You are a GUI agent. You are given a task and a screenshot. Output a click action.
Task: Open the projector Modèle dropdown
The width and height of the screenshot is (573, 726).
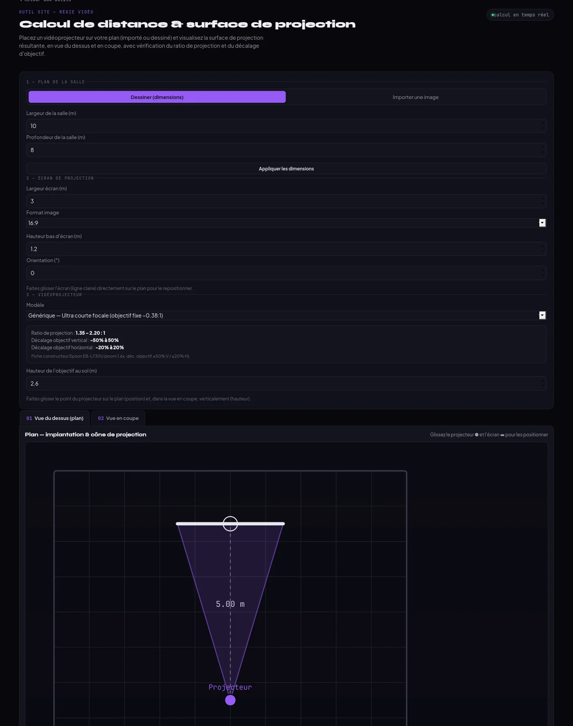click(286, 315)
